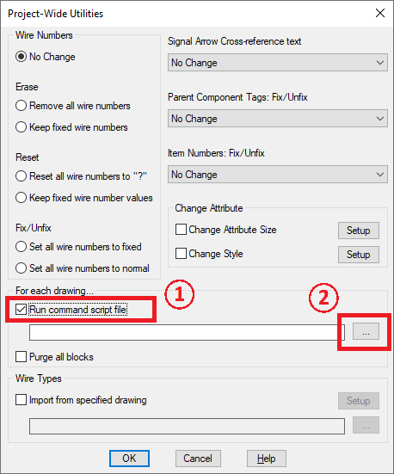Close the Project-Wide Utilities dialog
This screenshot has height=474, width=394.
(379, 13)
